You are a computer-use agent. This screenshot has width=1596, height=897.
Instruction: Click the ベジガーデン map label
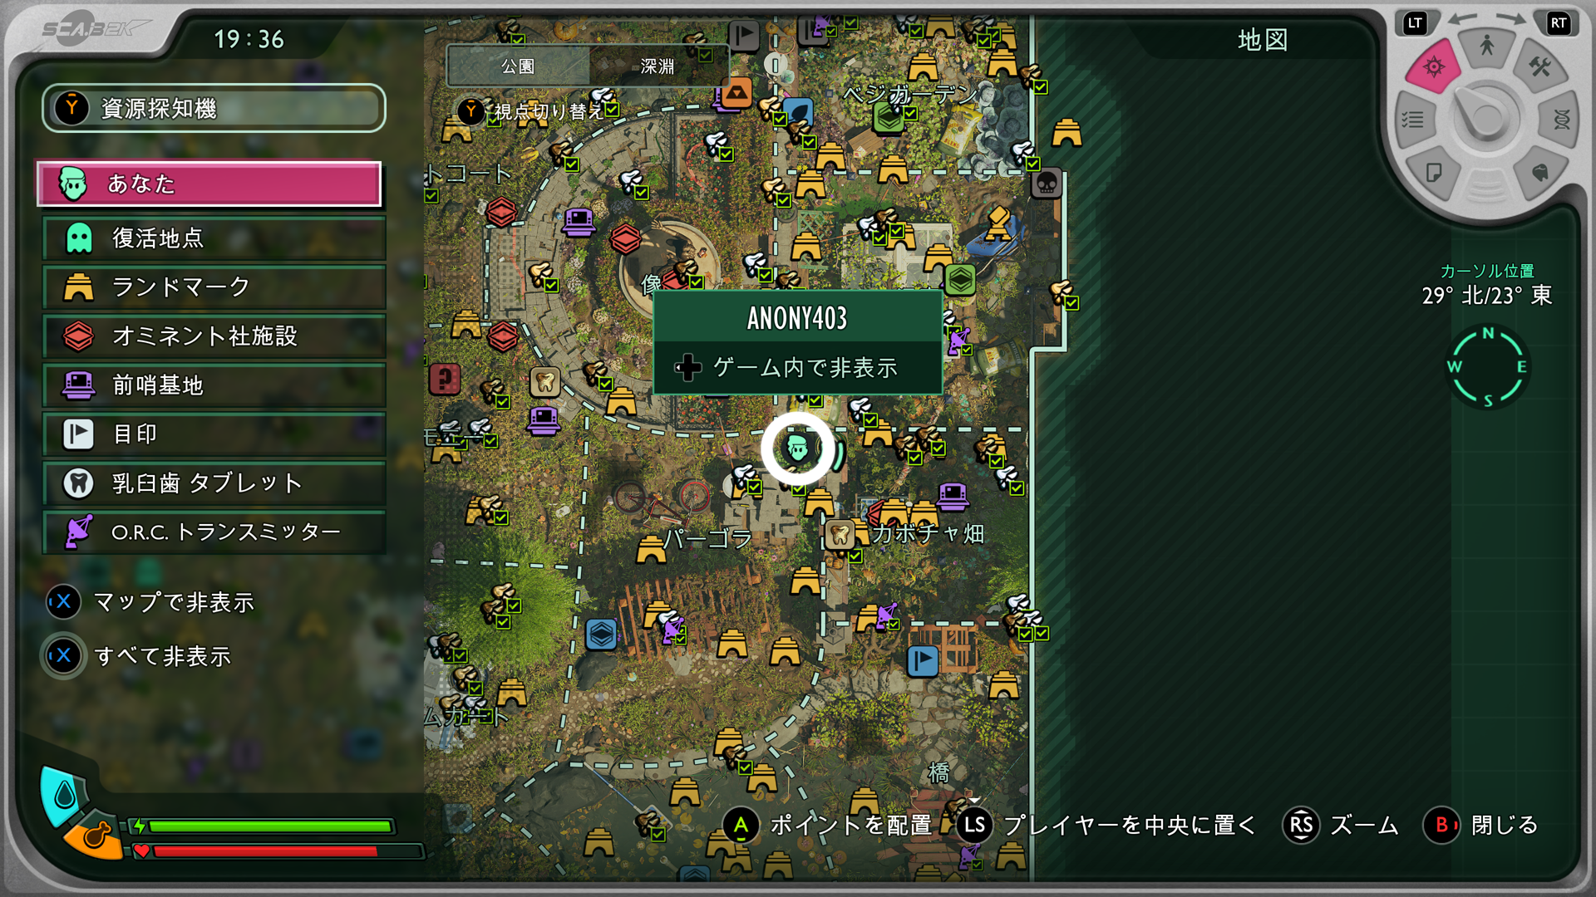pos(910,95)
